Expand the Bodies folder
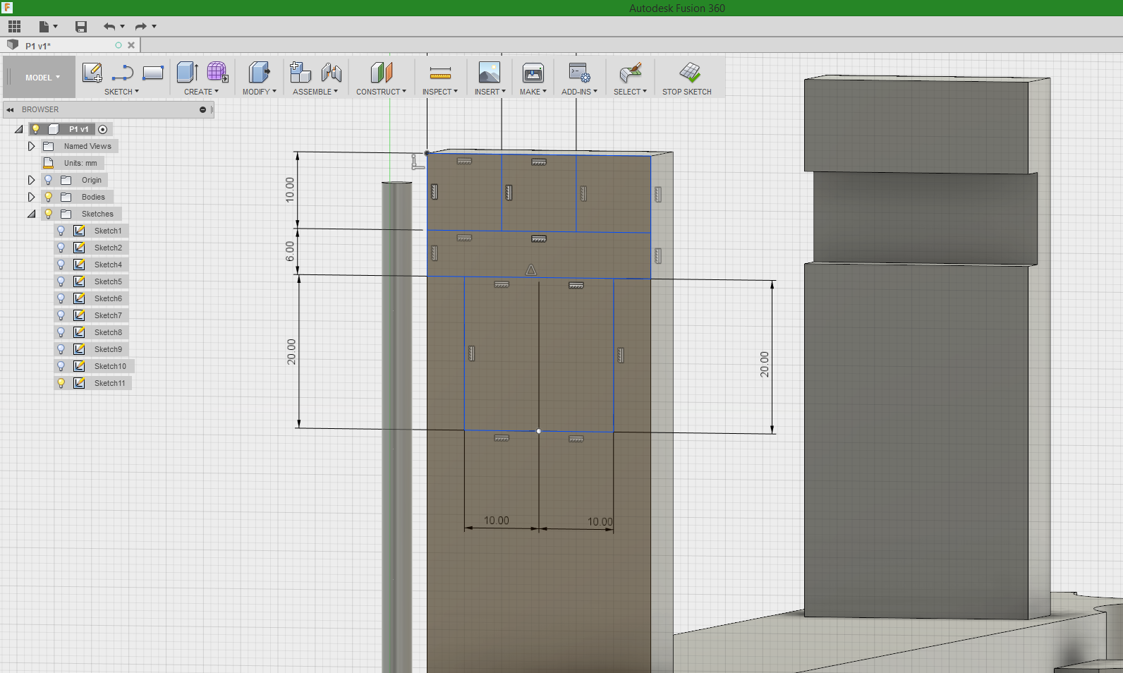Image resolution: width=1123 pixels, height=673 pixels. pos(31,197)
